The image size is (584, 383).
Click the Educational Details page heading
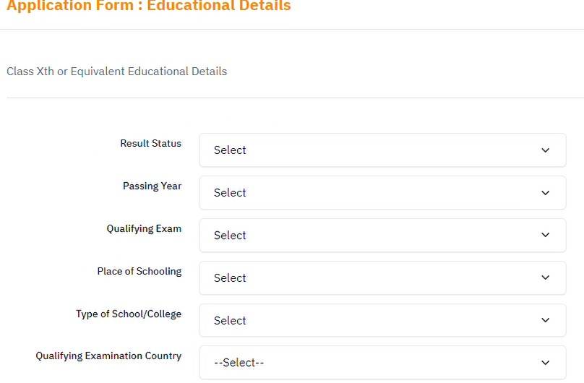pyautogui.click(x=149, y=6)
